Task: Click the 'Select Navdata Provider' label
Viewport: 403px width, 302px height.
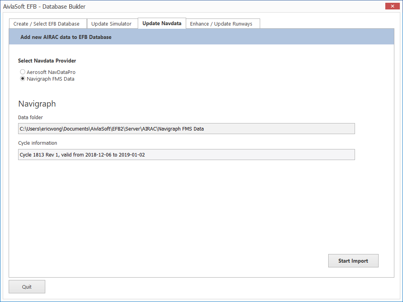Action: 47,61
